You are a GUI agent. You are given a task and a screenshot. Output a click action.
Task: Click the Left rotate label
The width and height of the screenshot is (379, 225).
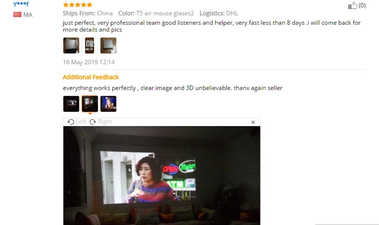pos(81,122)
